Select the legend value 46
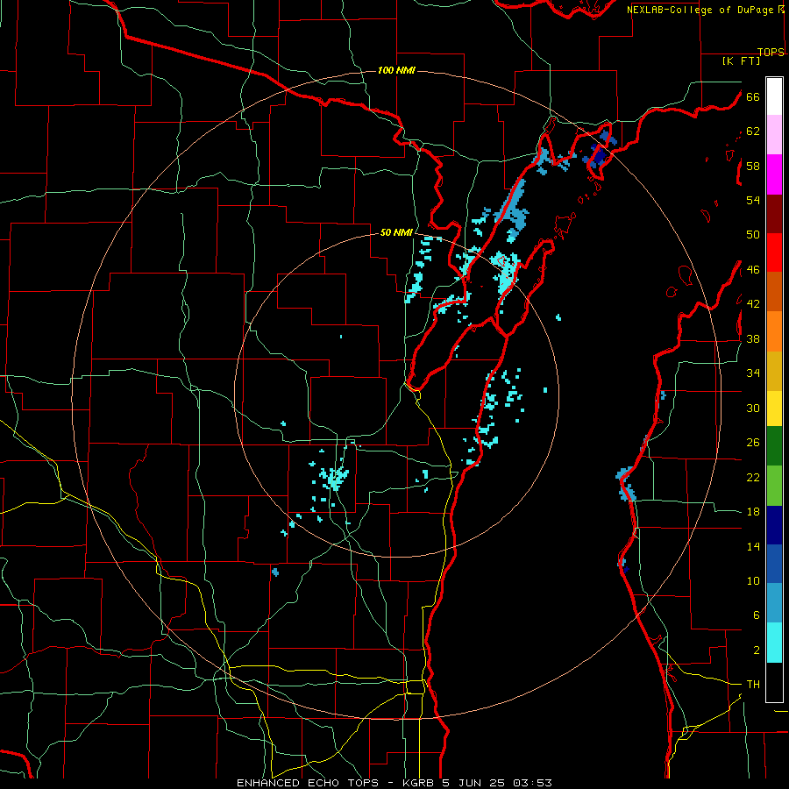The width and height of the screenshot is (789, 789). click(x=753, y=270)
